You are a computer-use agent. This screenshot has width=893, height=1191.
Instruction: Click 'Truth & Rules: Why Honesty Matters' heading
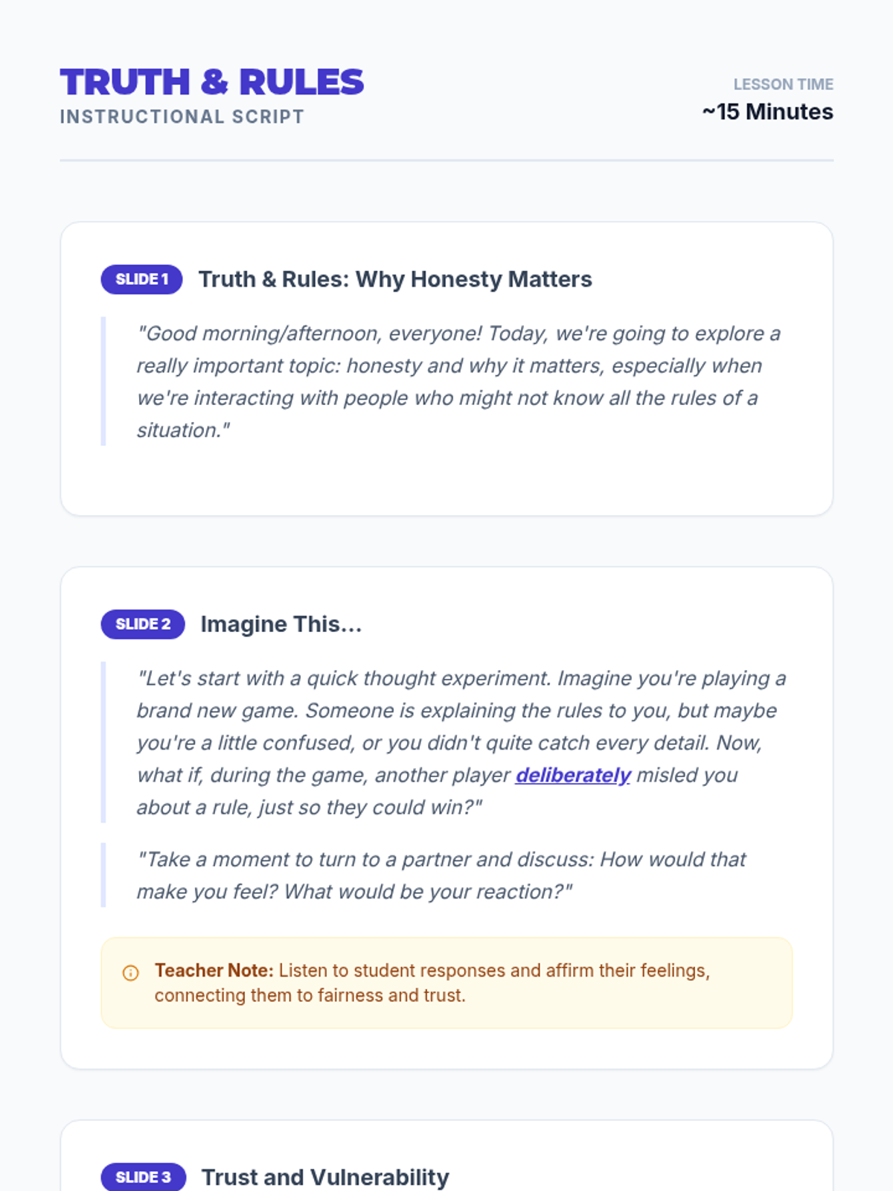395,279
